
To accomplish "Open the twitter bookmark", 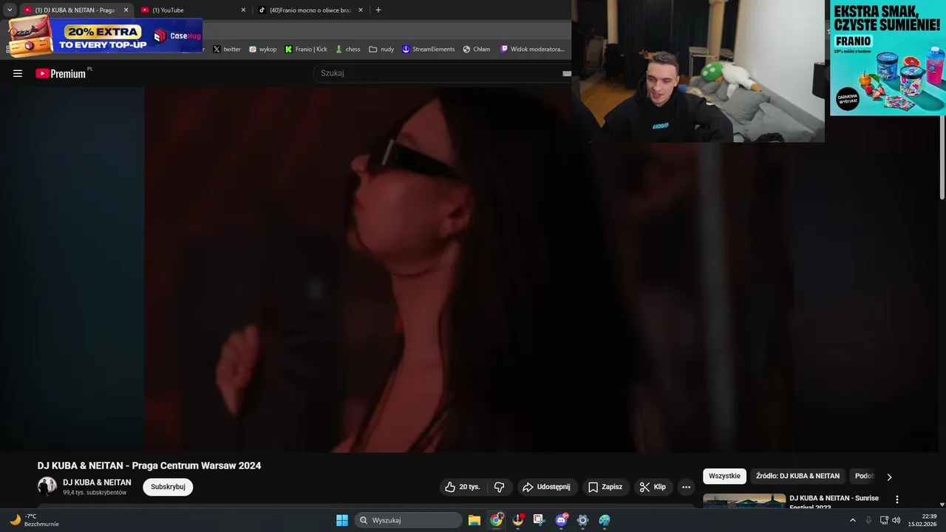I will coord(227,50).
